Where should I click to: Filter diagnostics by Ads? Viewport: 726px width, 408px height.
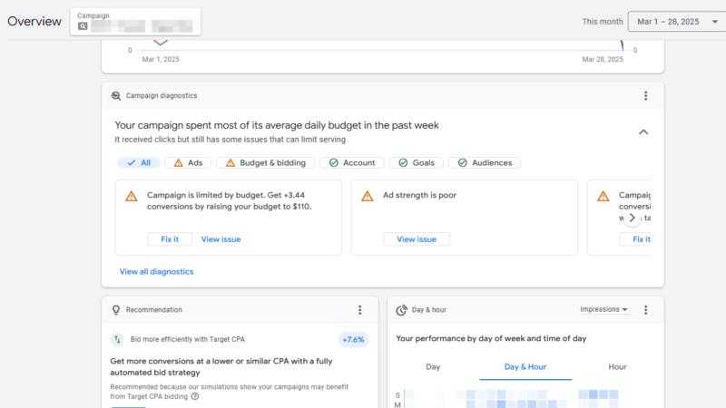pyautogui.click(x=188, y=163)
